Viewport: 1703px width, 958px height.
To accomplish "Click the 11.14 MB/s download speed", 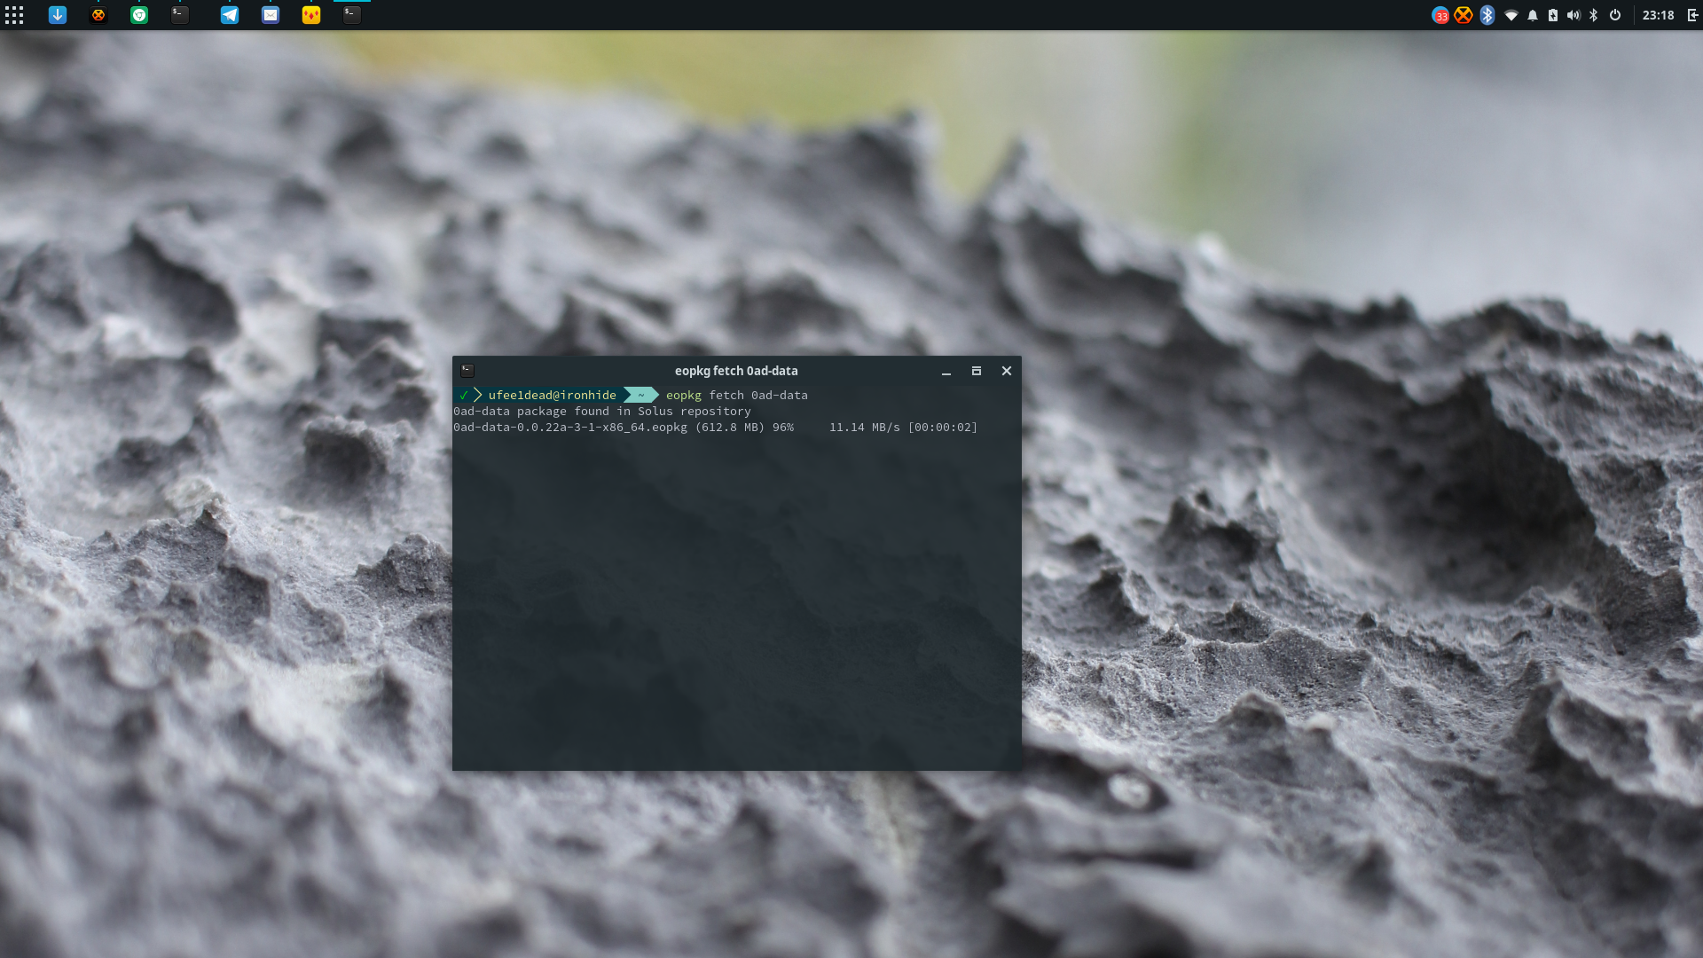I will point(865,428).
